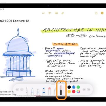Select the pink-and-black drawing tool
The height and width of the screenshot is (106, 106).
pos(61,90)
